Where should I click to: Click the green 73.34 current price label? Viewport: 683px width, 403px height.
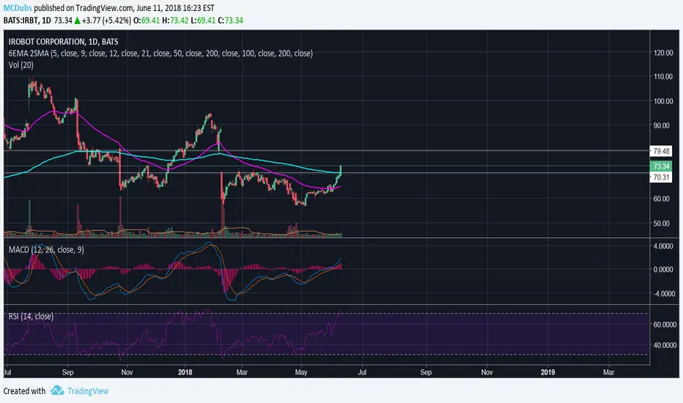[661, 166]
